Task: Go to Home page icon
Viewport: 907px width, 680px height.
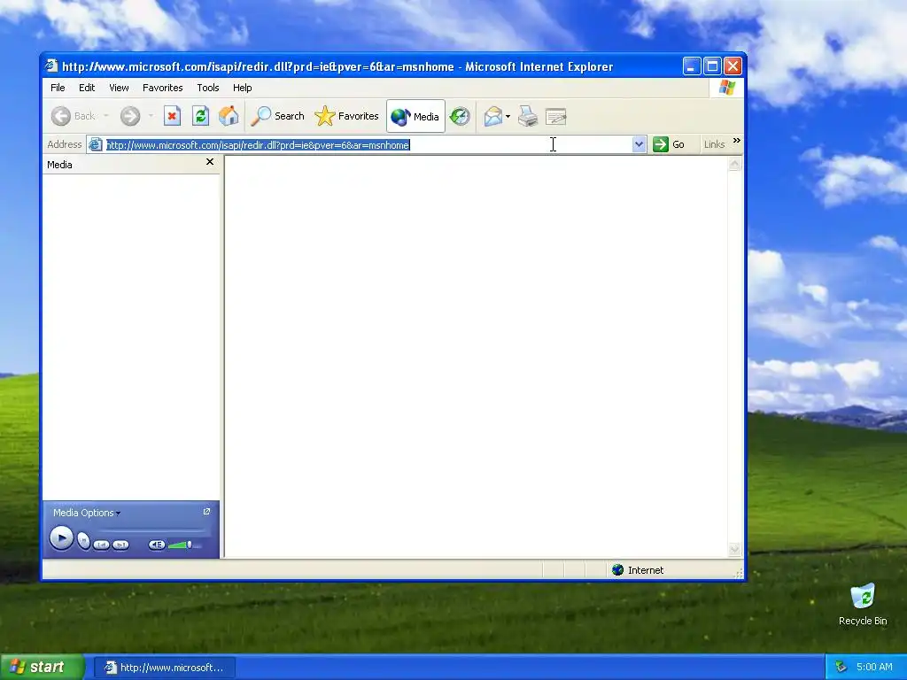Action: coord(229,116)
